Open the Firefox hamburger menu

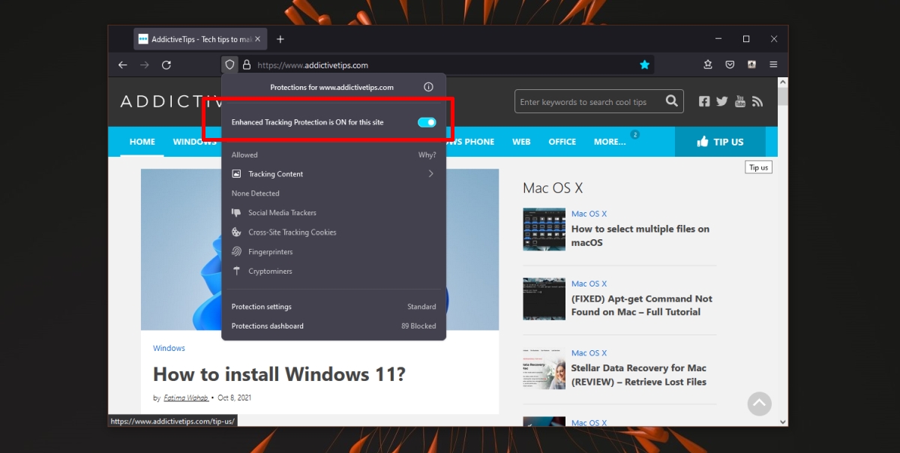pyautogui.click(x=773, y=65)
